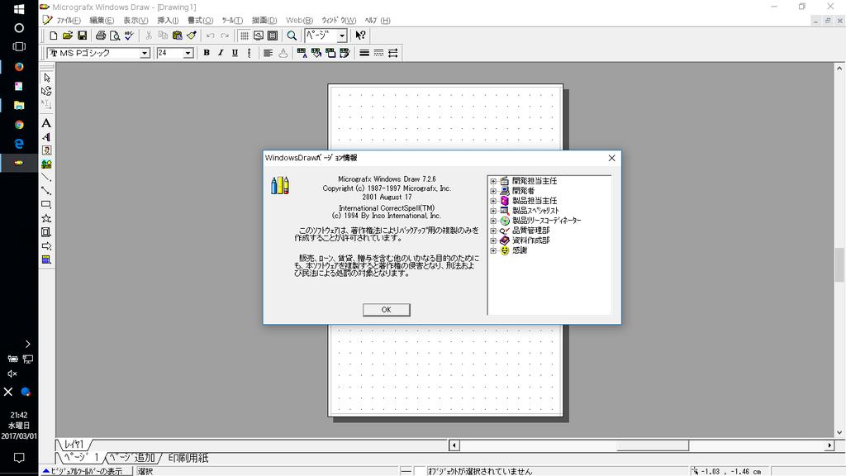The height and width of the screenshot is (476, 846).
Task: Open the 編集(E) menu
Action: (x=102, y=21)
